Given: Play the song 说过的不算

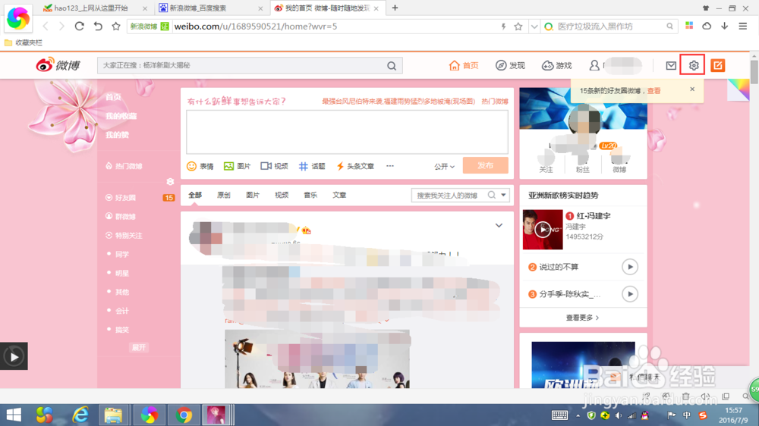Looking at the screenshot, I should click(630, 267).
